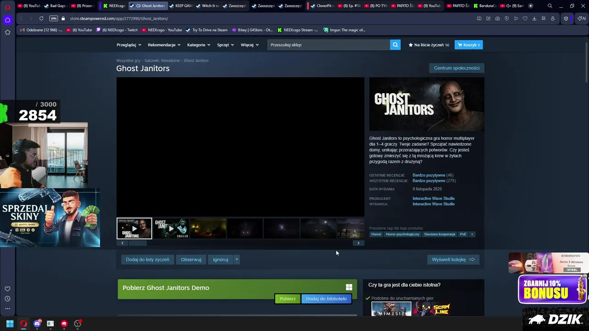Viewport: 589px width, 331px height.
Task: Switch to the CloverPit browser tab
Action: pos(322,6)
